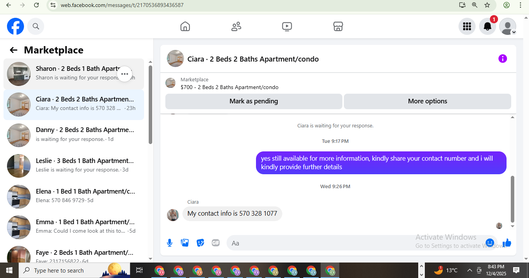Record a voice clip with microphone
Image resolution: width=529 pixels, height=278 pixels.
pos(170,243)
